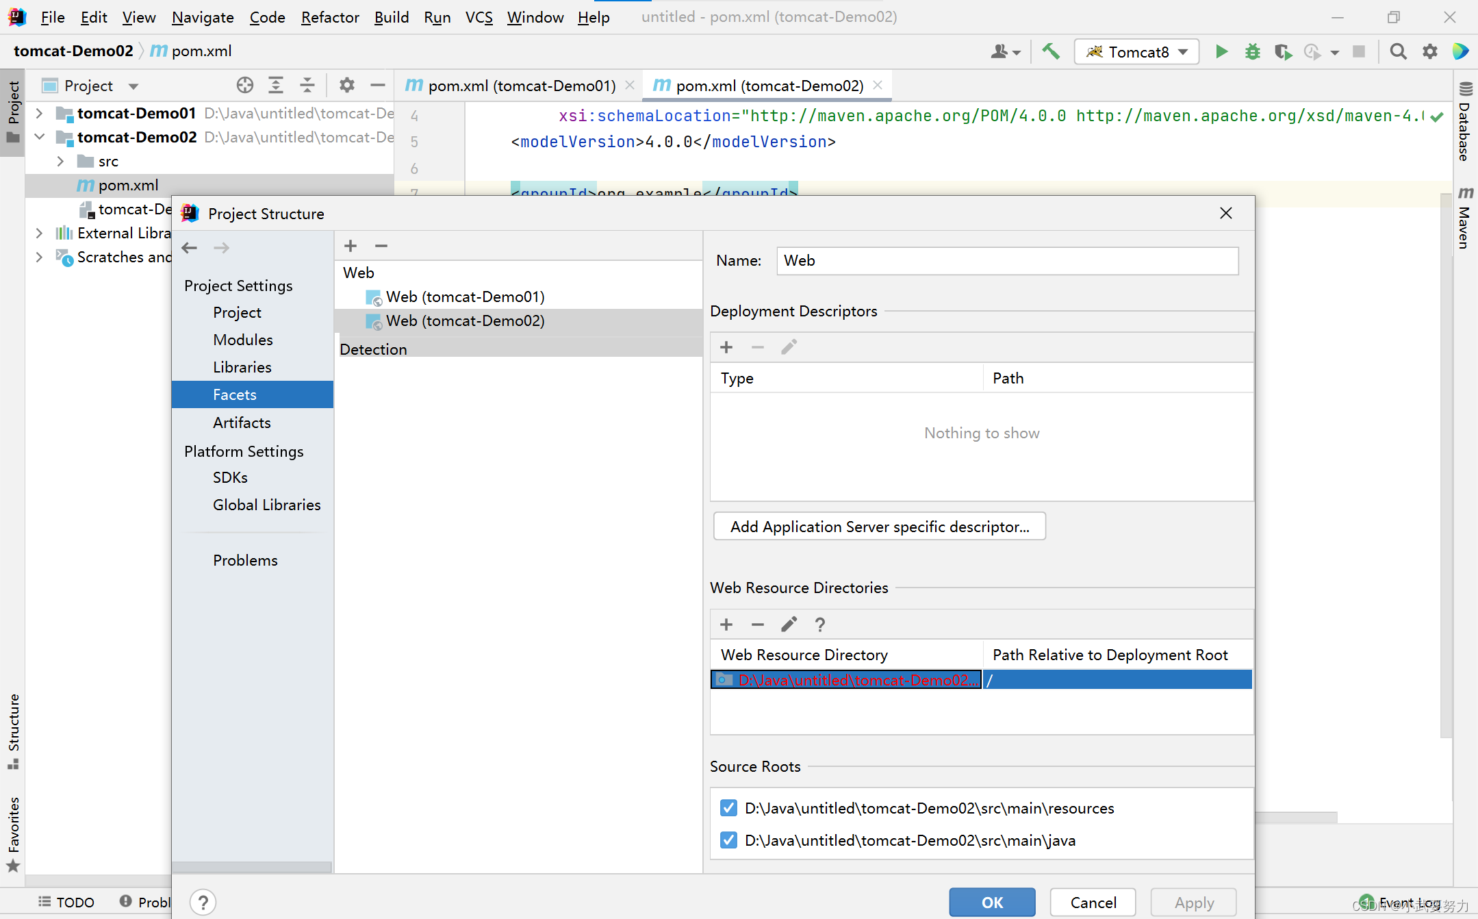Expand the tomcat-Demo01 project node
This screenshot has height=919, width=1478.
[x=40, y=114]
